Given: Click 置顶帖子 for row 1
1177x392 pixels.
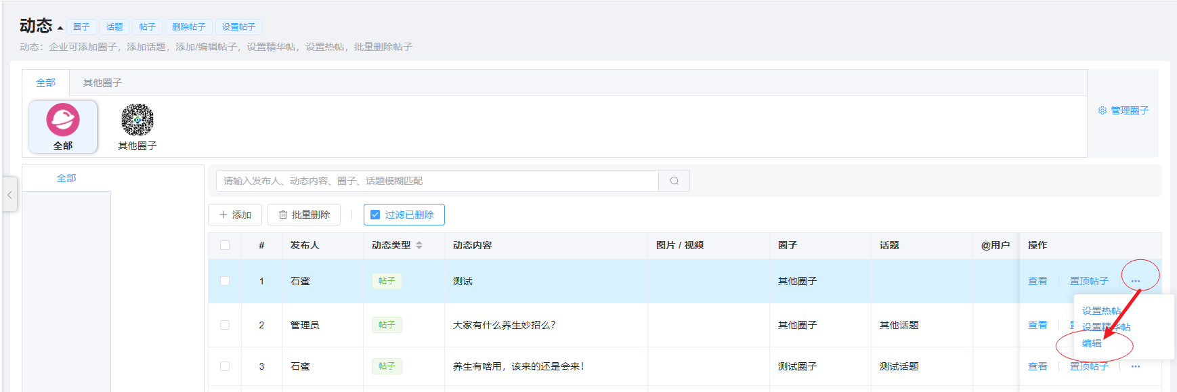Looking at the screenshot, I should 1089,281.
